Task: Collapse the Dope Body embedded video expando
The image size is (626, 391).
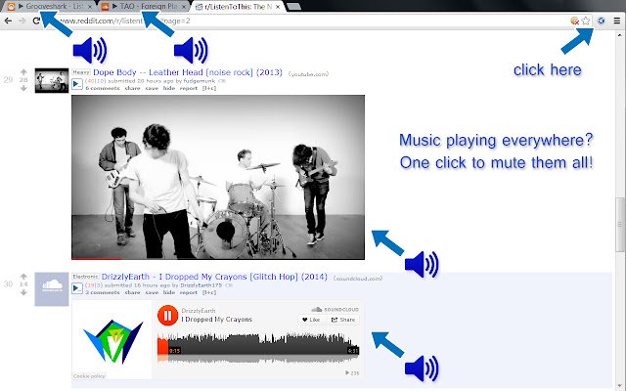Action: (x=77, y=84)
